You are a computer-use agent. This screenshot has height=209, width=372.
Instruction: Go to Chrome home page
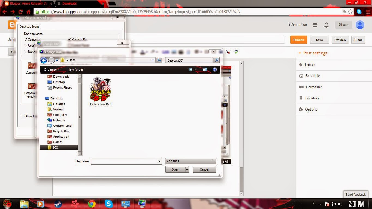point(28,12)
